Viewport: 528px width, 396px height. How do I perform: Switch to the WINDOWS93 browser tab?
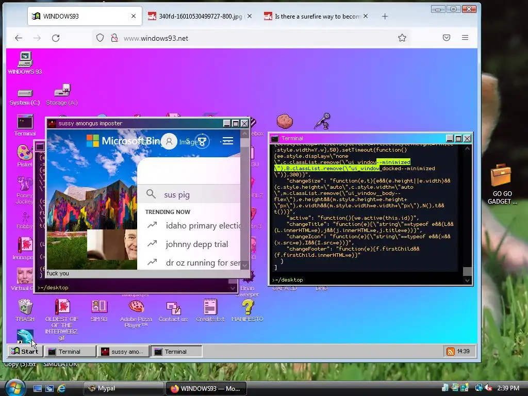pyautogui.click(x=85, y=16)
